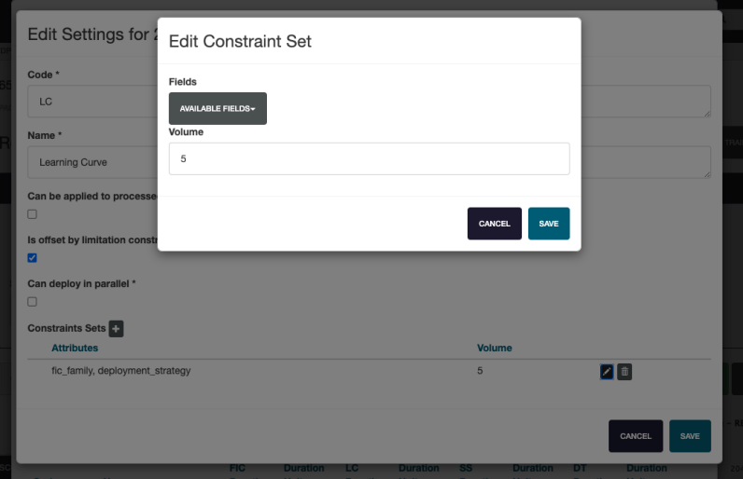Save the Edit Constraint Set dialog

tap(548, 224)
